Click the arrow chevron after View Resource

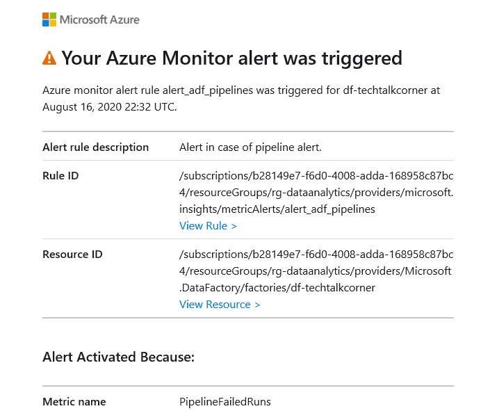point(257,305)
